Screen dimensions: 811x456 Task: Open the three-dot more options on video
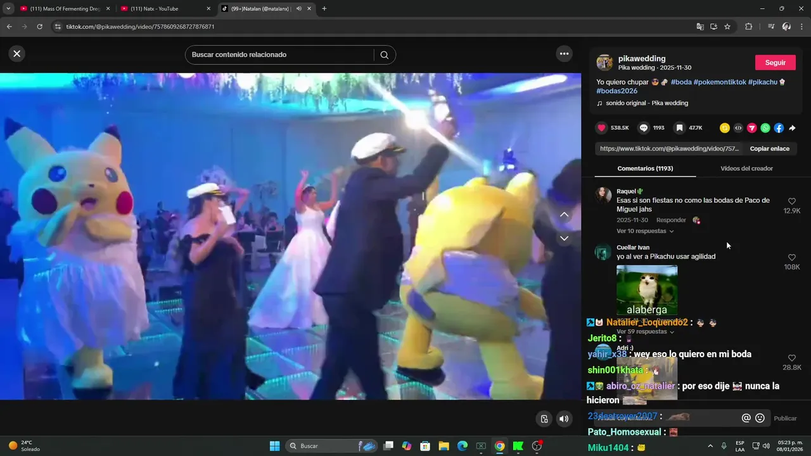564,54
